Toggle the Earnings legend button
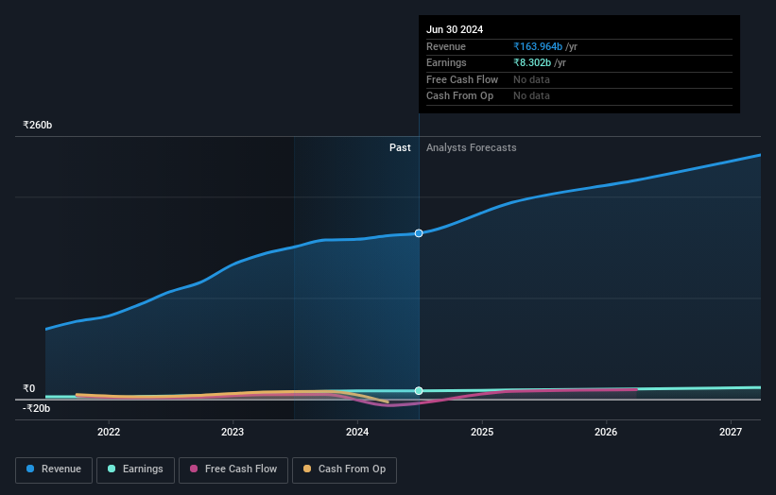The image size is (776, 495). click(135, 469)
